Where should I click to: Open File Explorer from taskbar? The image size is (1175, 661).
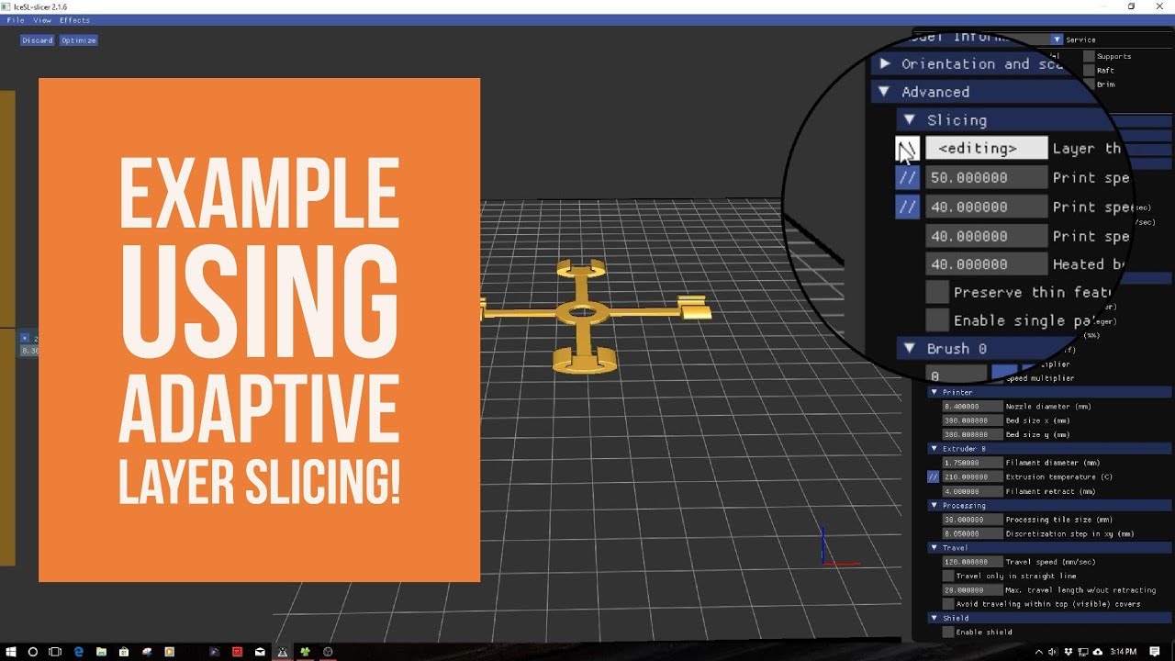(101, 652)
